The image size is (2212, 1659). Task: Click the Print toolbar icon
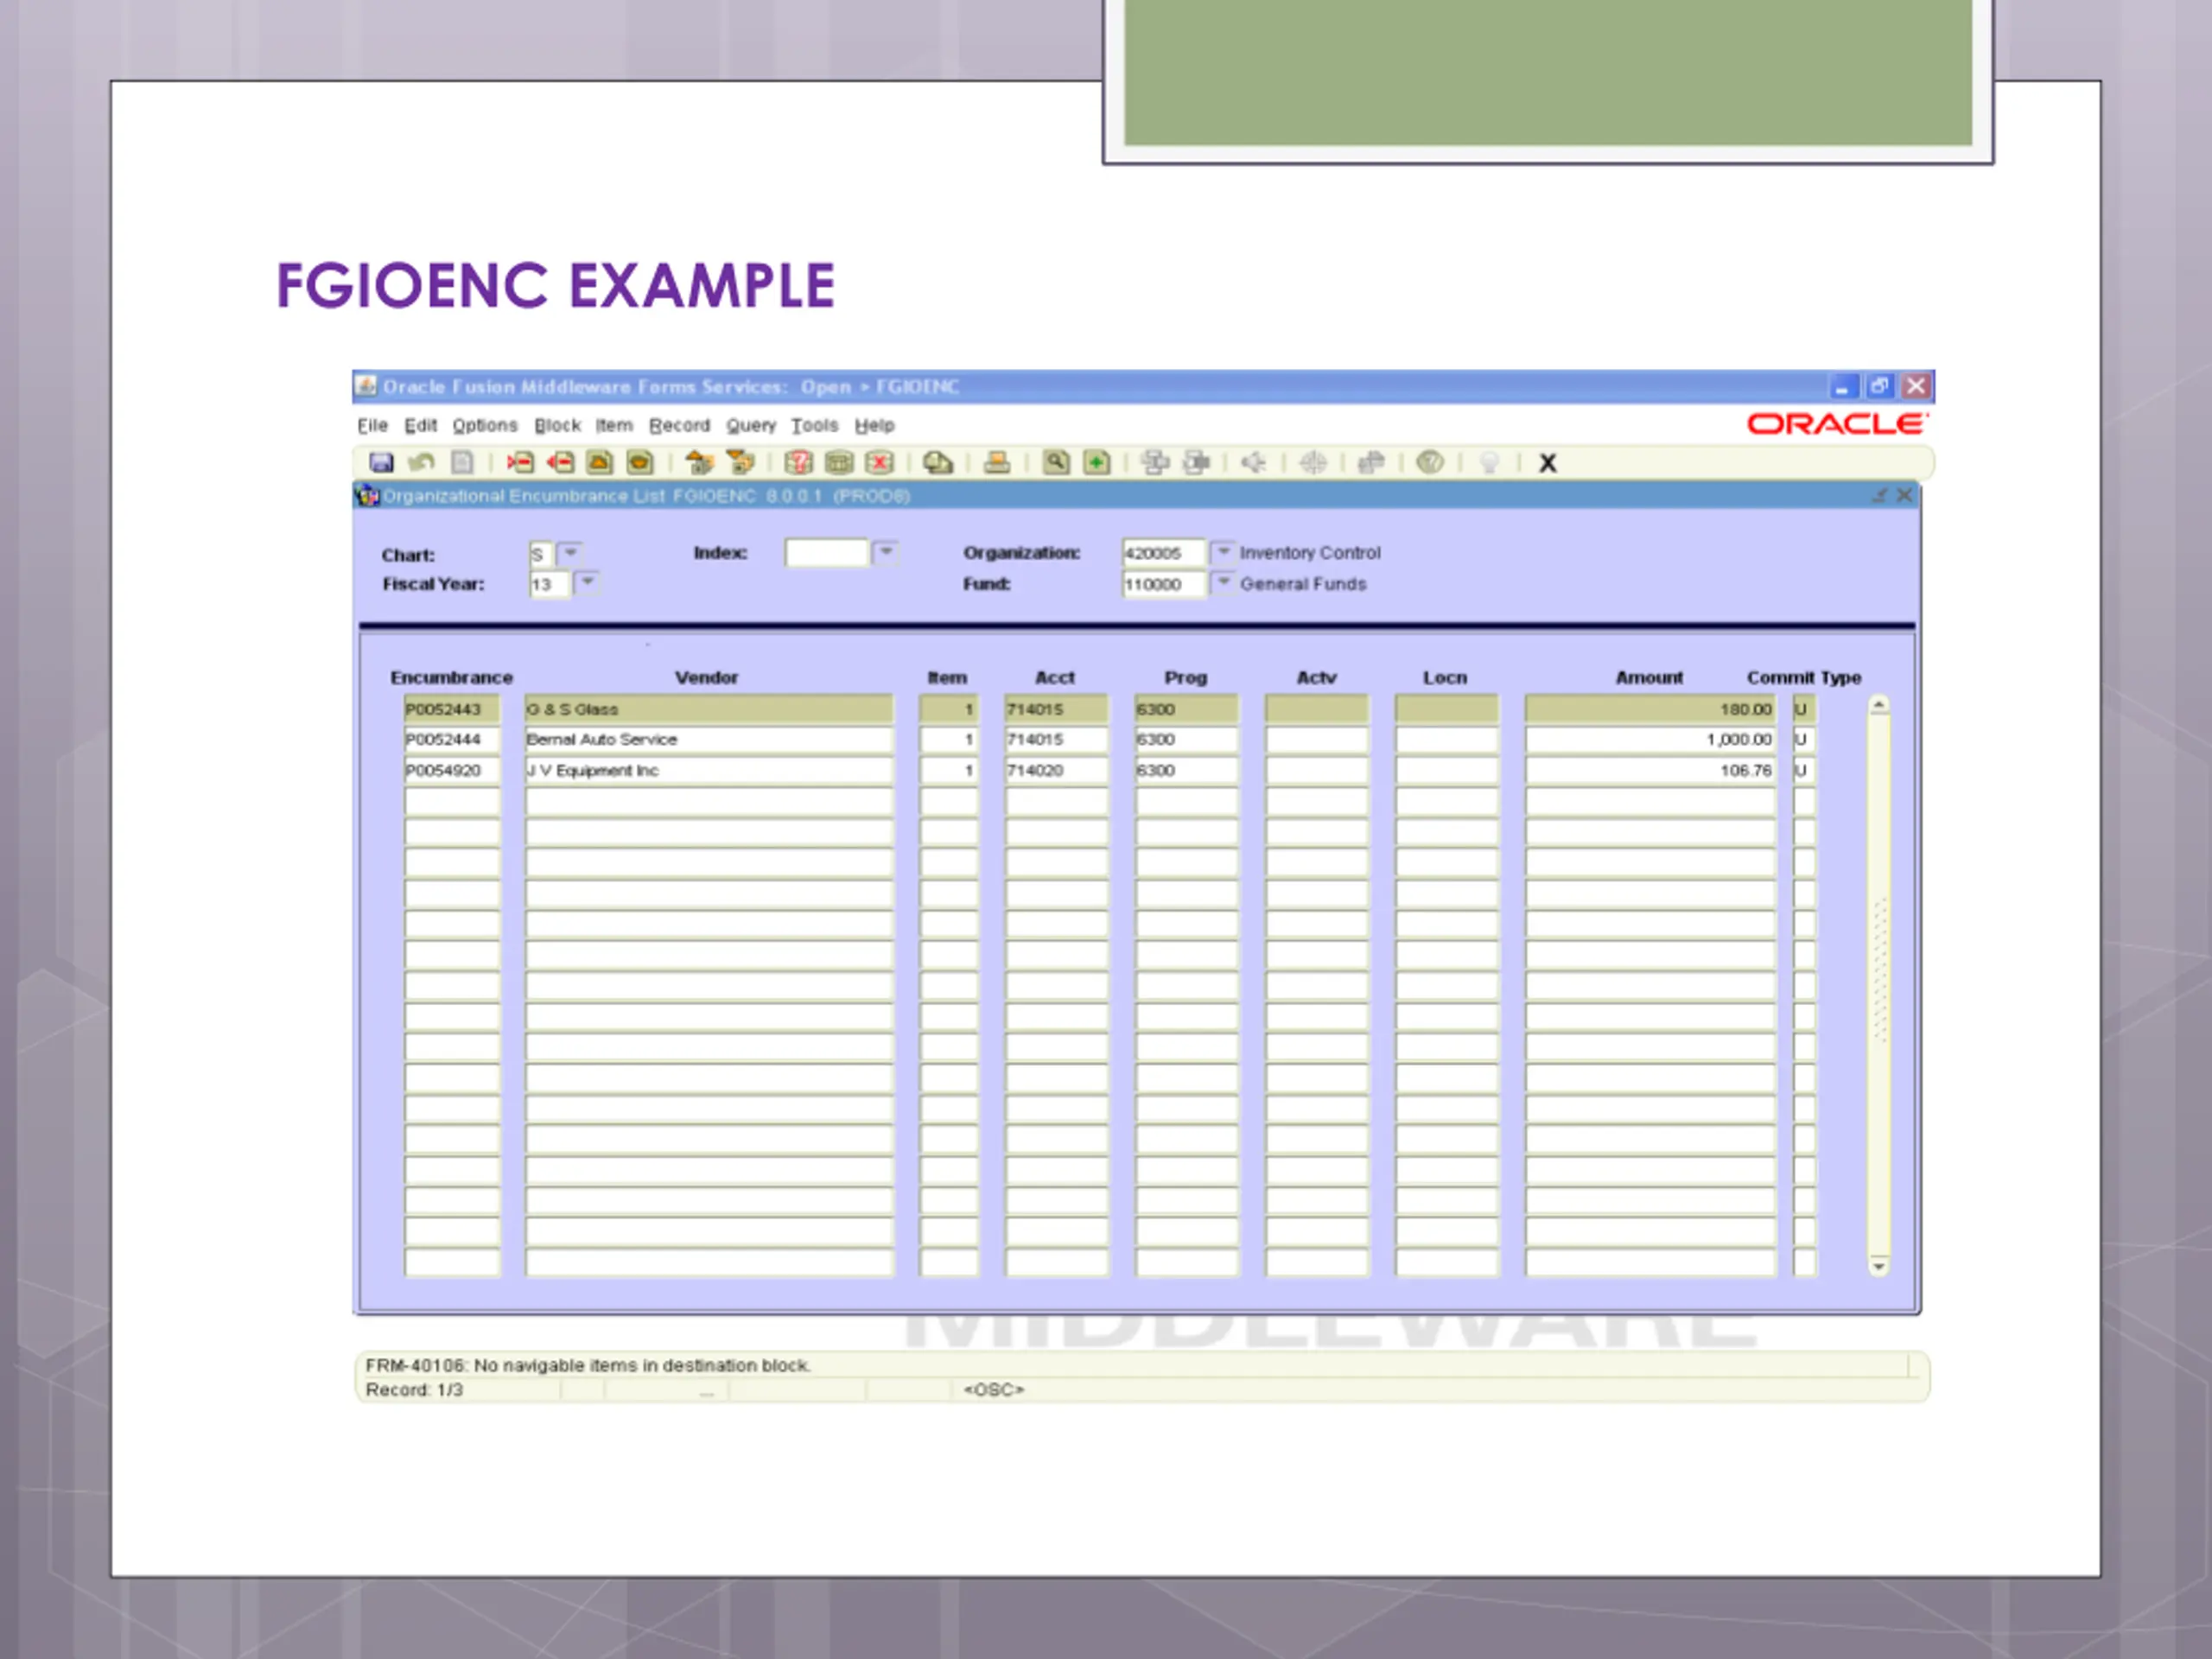(x=997, y=462)
